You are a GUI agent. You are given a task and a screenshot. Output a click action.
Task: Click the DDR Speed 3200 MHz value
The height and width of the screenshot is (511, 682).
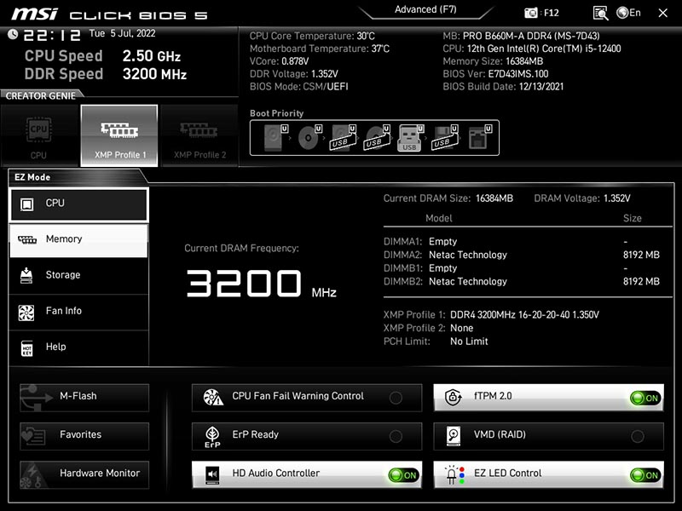pos(154,74)
